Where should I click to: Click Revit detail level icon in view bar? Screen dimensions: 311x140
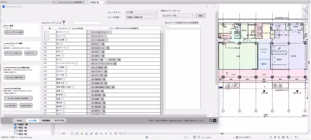(72, 134)
